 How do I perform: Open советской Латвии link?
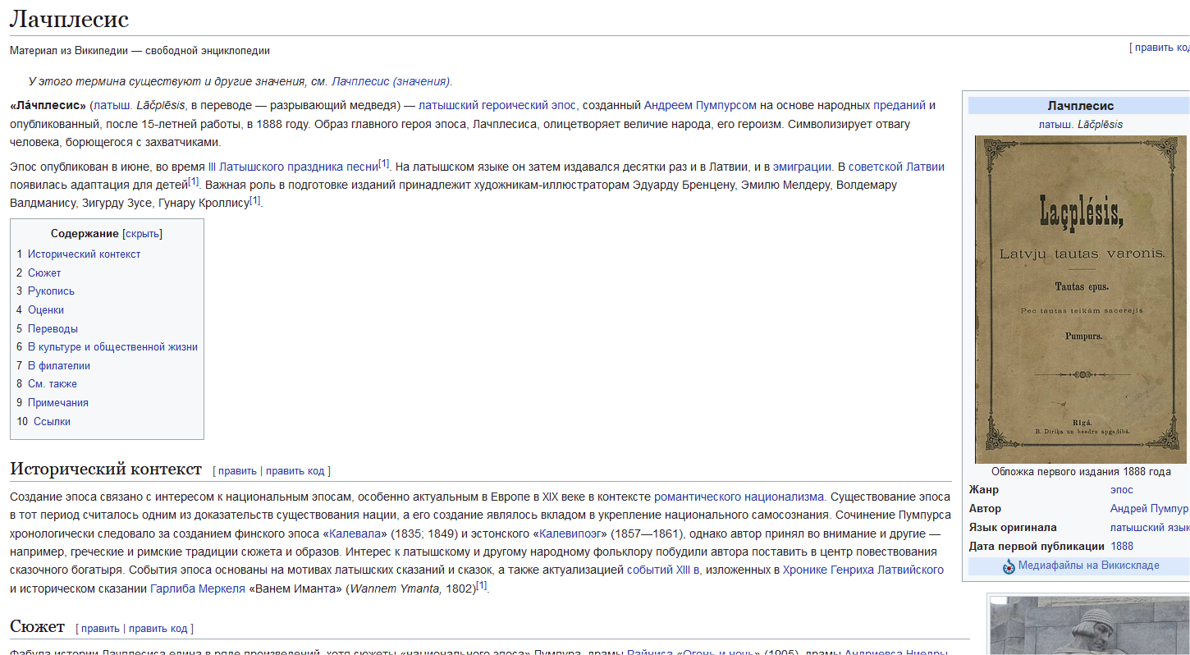[x=896, y=167]
